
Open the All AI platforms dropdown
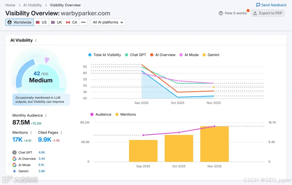(x=108, y=22)
